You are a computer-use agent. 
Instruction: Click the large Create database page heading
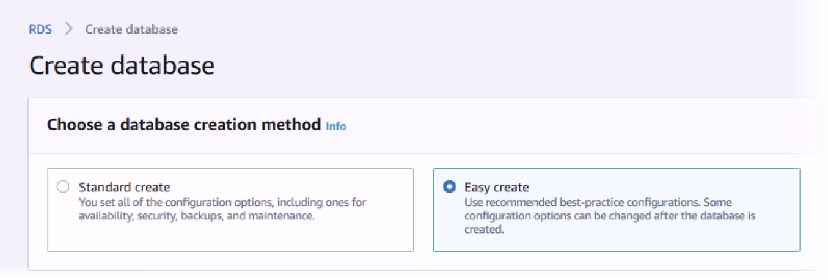pyautogui.click(x=122, y=65)
